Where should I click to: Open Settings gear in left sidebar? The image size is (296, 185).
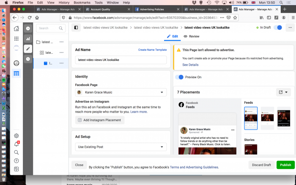point(16,135)
